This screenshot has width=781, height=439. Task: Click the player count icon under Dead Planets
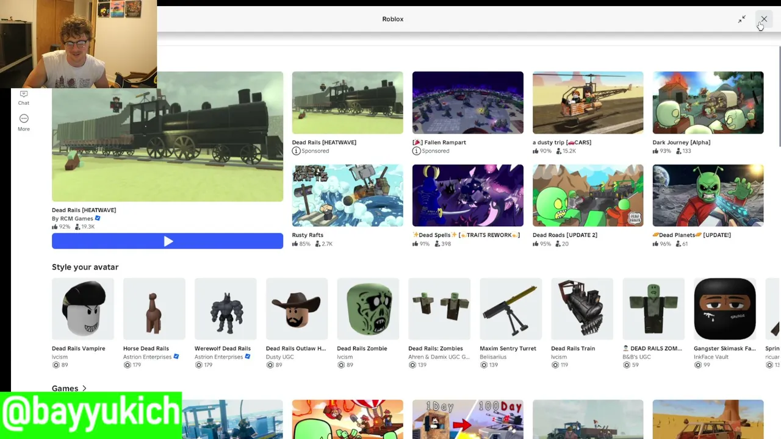tap(678, 244)
